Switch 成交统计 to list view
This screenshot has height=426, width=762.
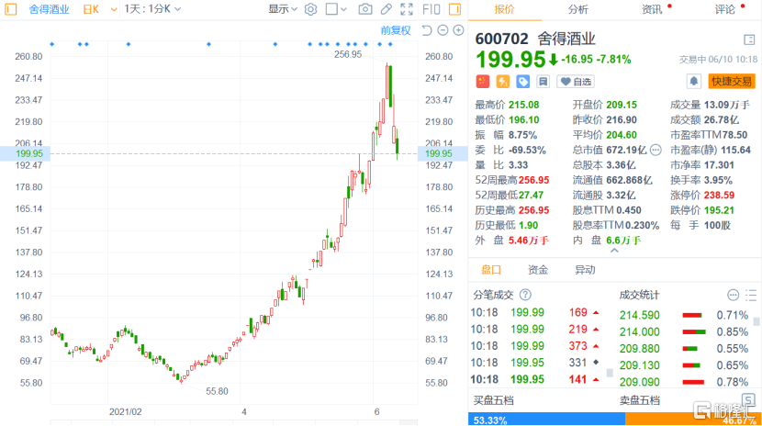[751, 295]
